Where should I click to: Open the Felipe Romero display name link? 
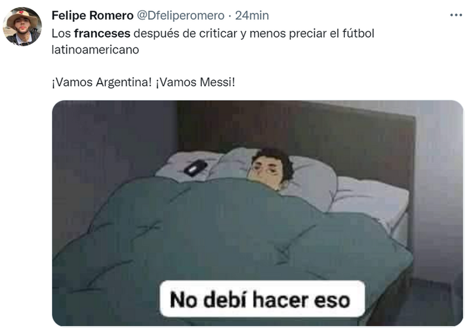click(x=93, y=15)
